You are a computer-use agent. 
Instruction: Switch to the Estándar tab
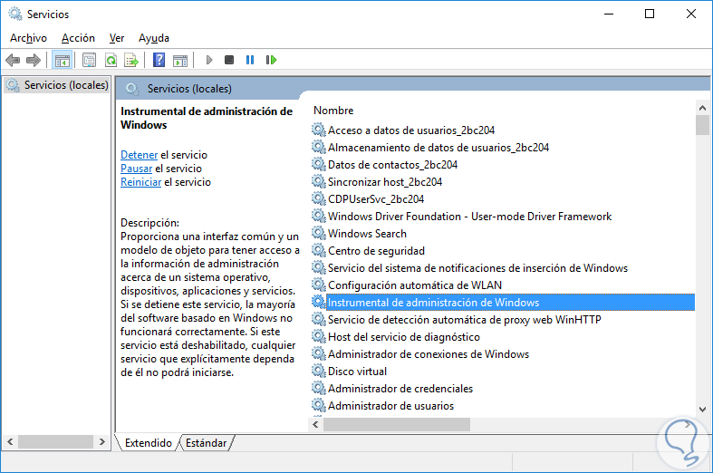[x=206, y=443]
